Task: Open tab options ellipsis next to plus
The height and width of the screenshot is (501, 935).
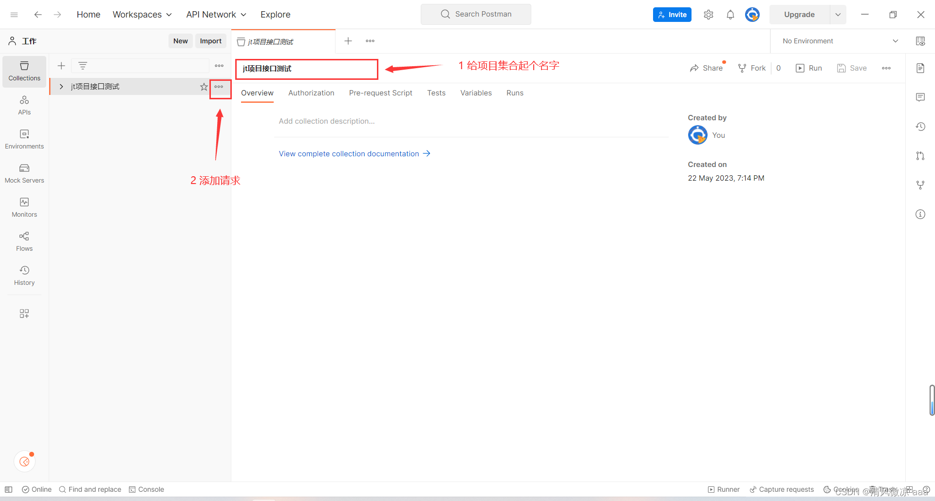Action: pos(370,41)
